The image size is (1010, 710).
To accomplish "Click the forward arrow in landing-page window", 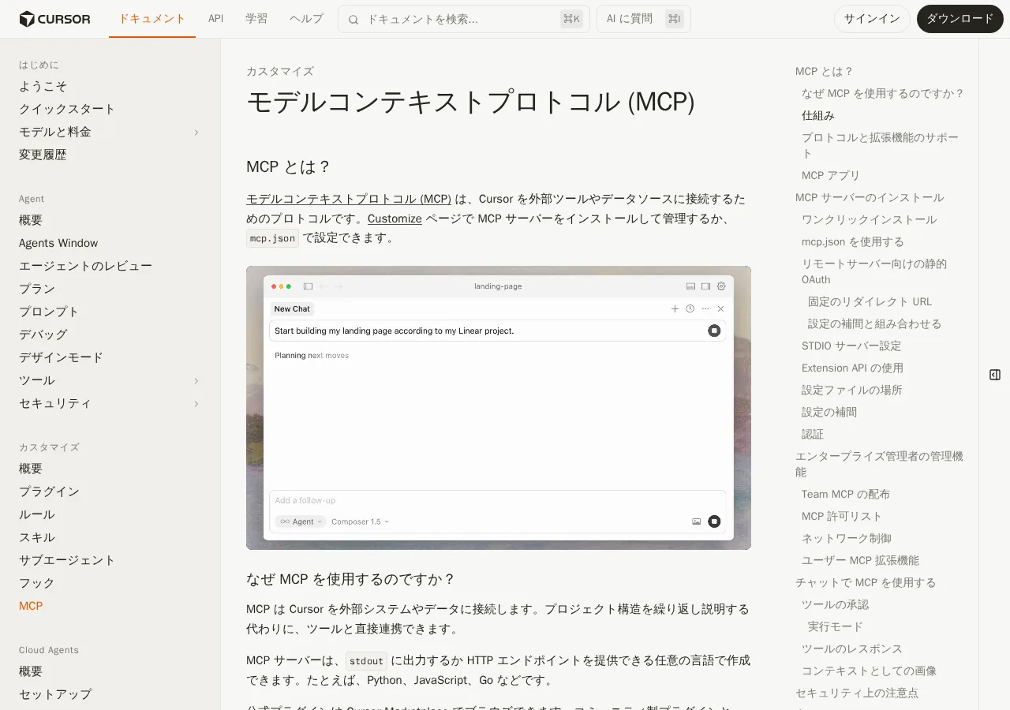I will click(339, 286).
